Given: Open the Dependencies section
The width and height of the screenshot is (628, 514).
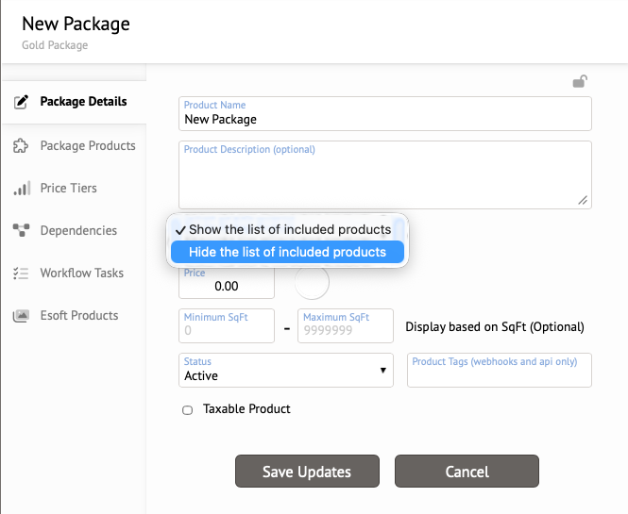Looking at the screenshot, I should (75, 230).
